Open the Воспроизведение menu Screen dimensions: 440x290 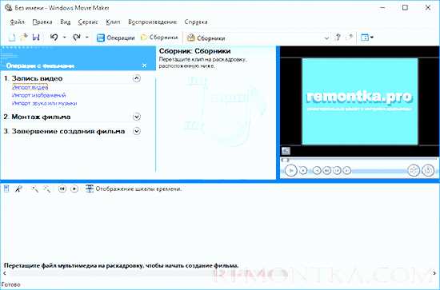point(152,22)
